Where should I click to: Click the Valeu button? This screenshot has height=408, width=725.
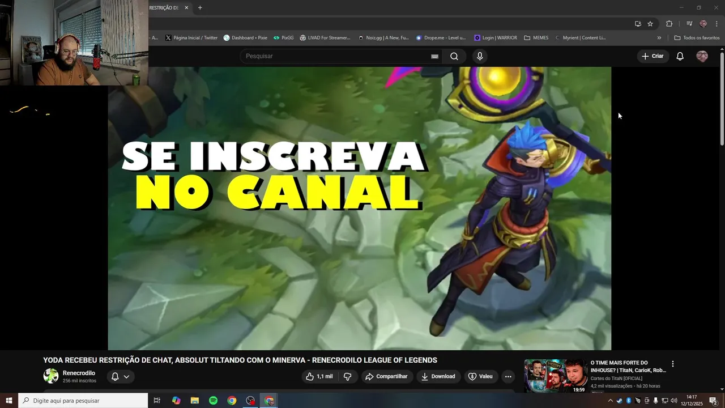click(x=480, y=376)
